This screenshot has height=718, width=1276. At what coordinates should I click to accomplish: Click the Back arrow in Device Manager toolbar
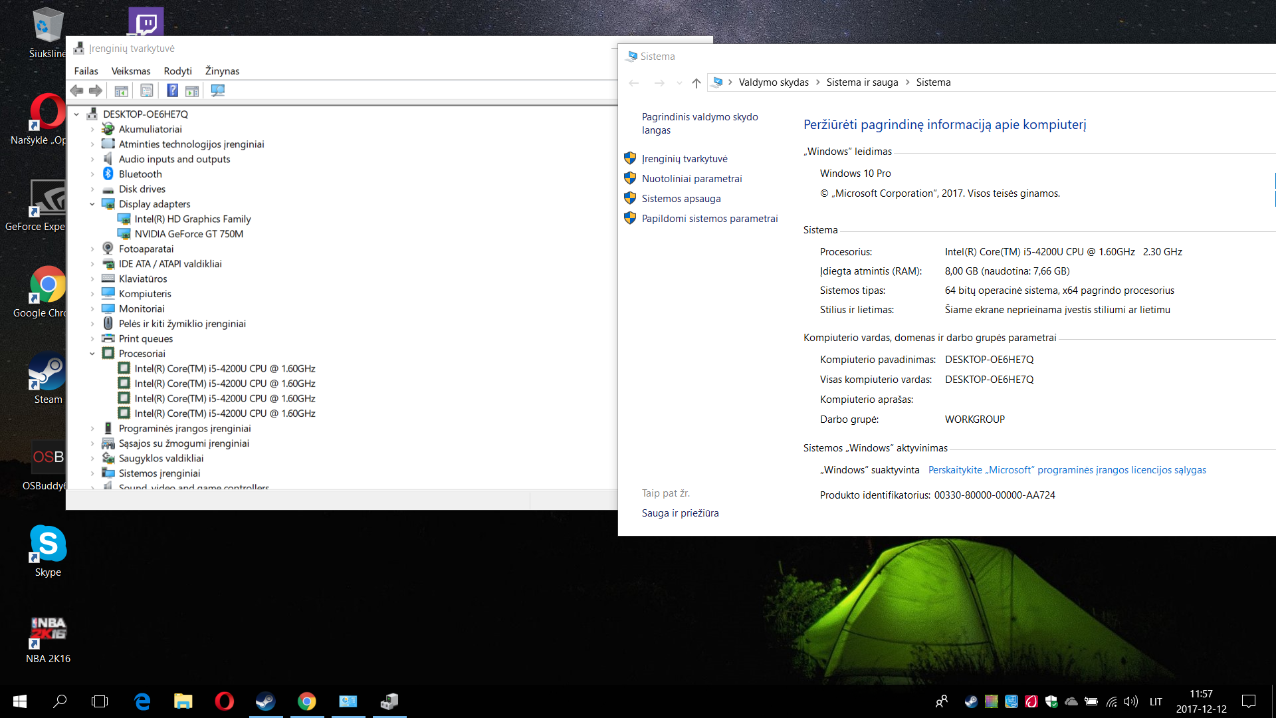[x=77, y=90]
